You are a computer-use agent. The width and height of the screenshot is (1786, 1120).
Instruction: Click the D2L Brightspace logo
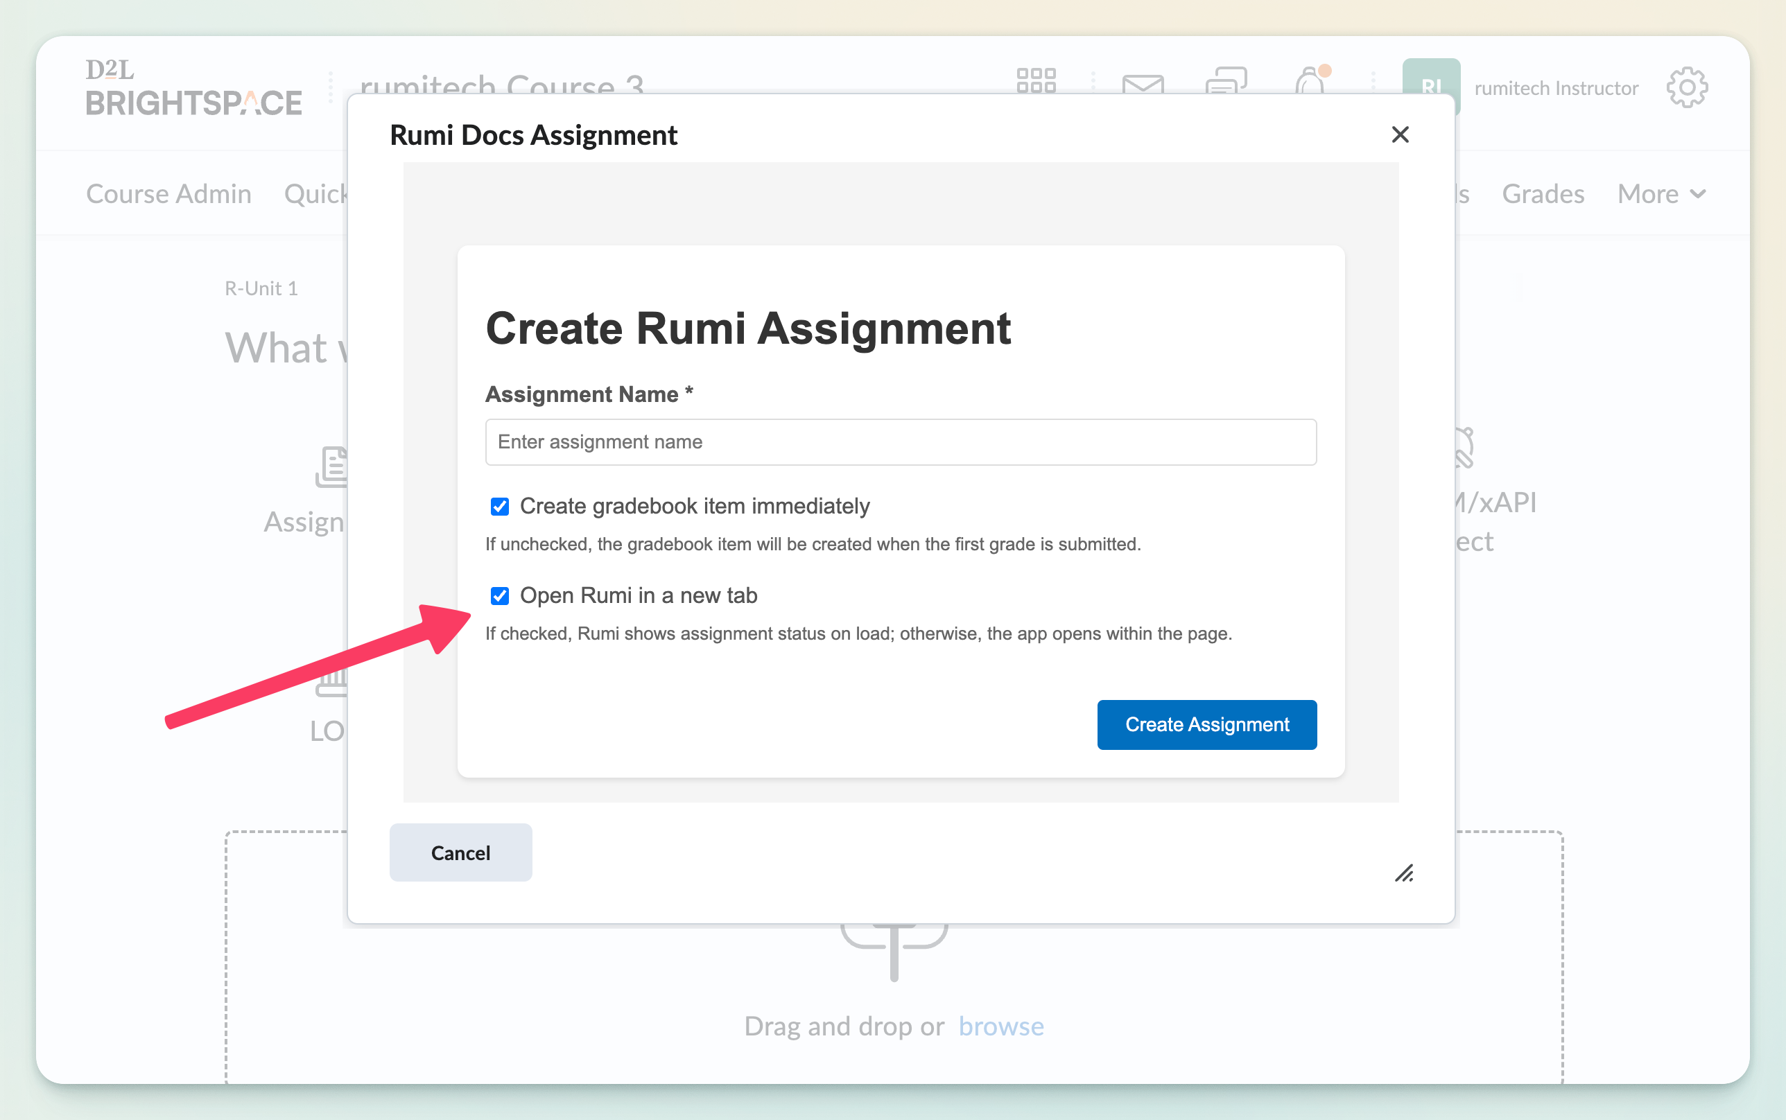click(x=193, y=87)
